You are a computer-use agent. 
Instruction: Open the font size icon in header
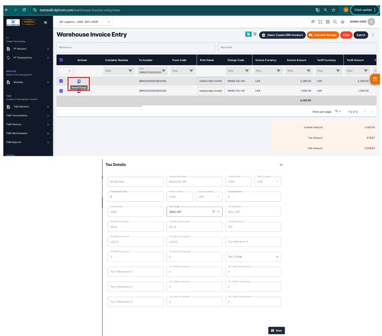click(x=313, y=22)
